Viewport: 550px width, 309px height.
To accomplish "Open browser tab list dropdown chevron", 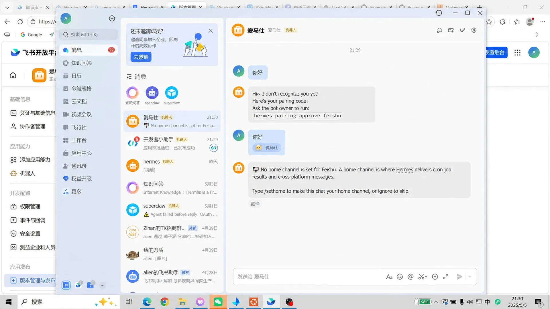I will pyautogui.click(x=7, y=7).
